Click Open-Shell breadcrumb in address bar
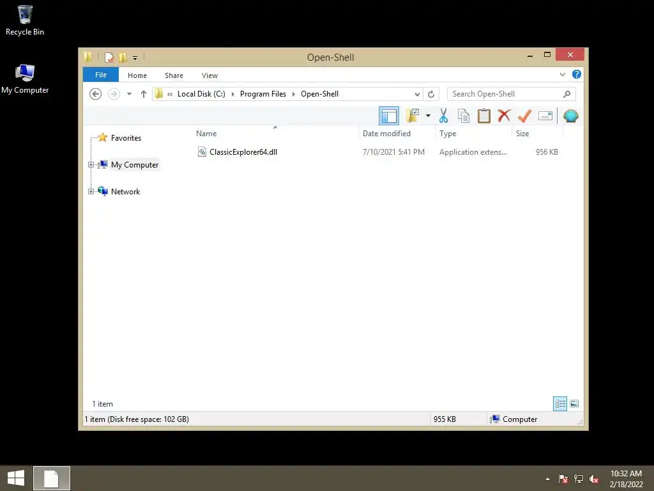 coord(319,94)
